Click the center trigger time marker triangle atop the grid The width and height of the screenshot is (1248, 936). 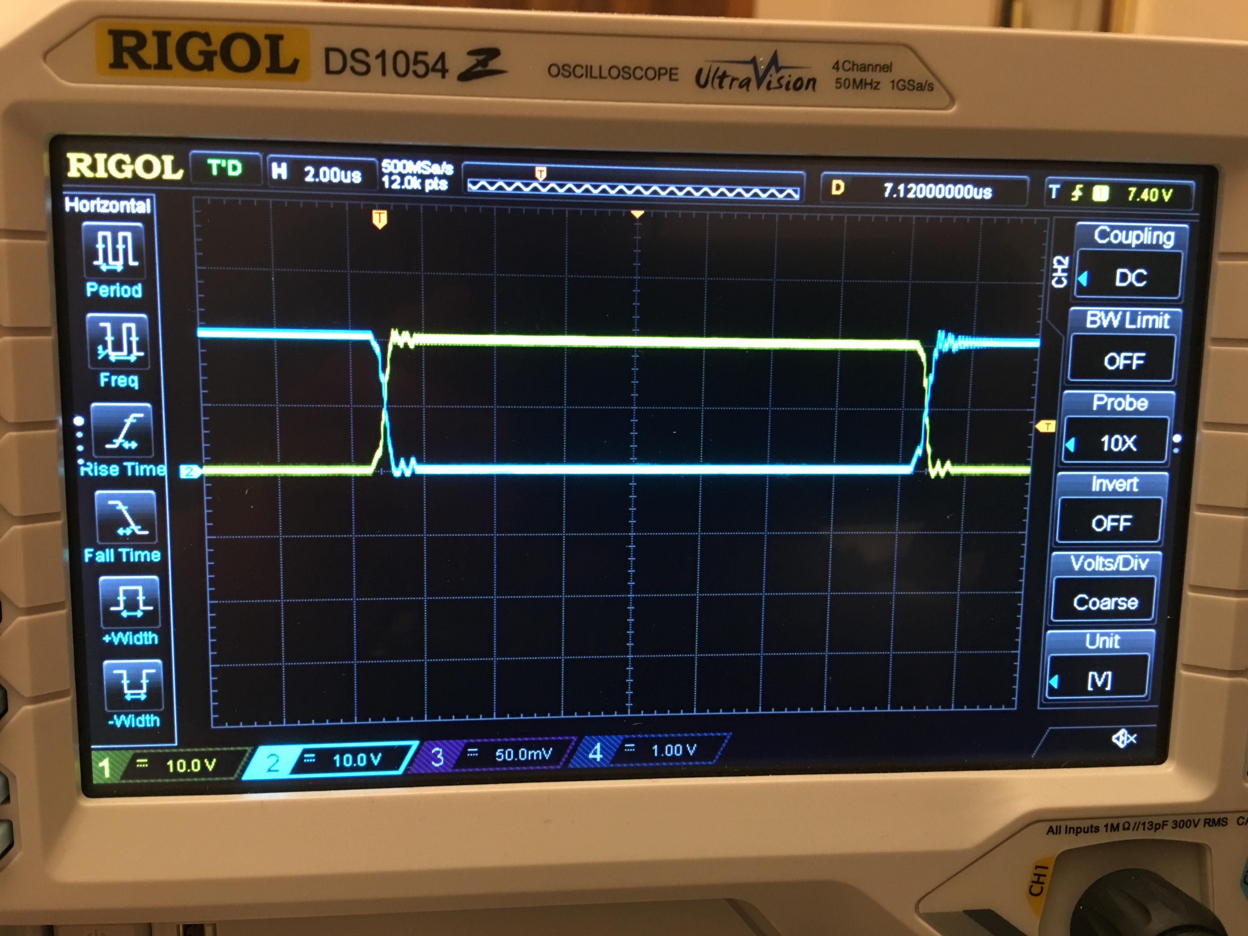click(637, 214)
